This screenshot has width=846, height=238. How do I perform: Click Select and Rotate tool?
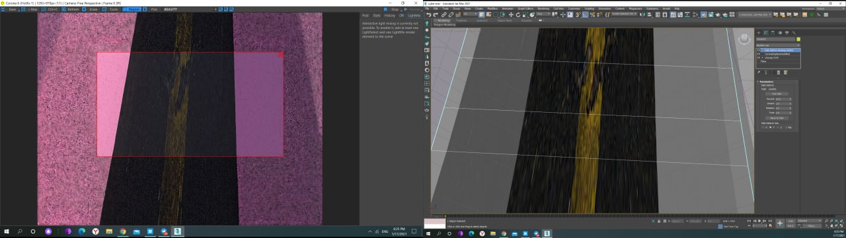pyautogui.click(x=518, y=15)
